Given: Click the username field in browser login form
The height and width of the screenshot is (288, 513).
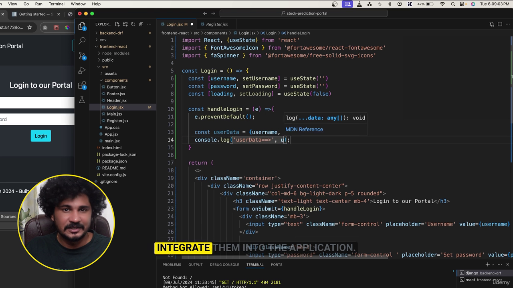Looking at the screenshot, I should (x=37, y=103).
